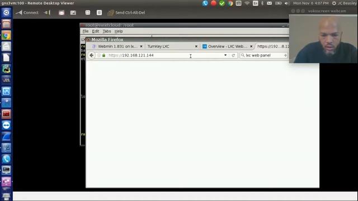Close the Overview - LXC Web tab
The width and height of the screenshot is (358, 201).
pos(251,46)
